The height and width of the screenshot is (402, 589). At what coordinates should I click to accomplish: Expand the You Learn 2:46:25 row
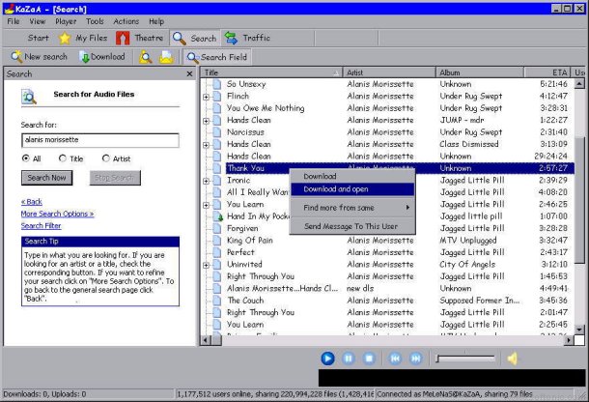click(206, 205)
